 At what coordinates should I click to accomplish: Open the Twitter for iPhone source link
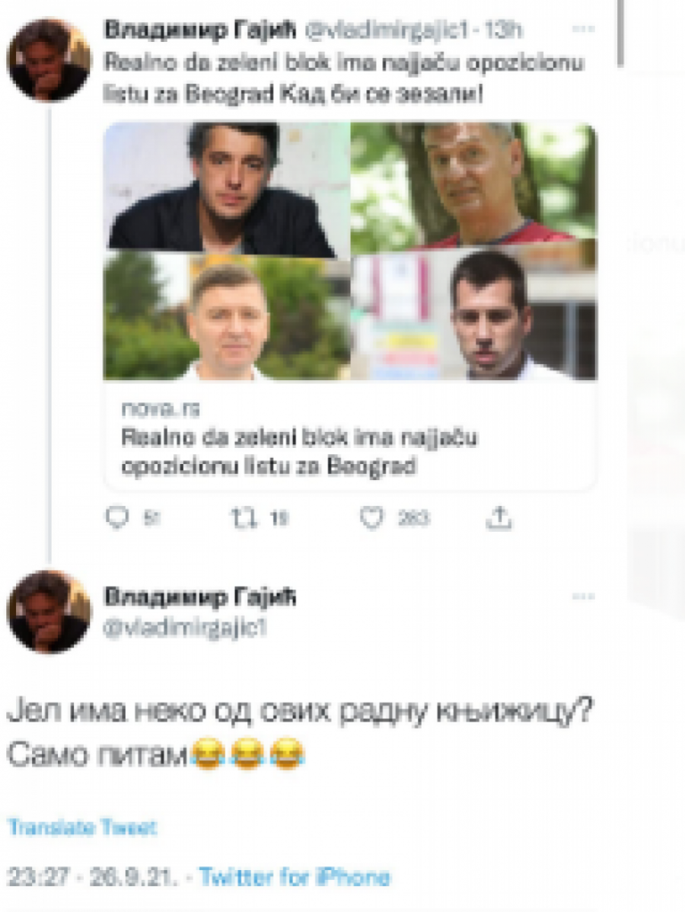pos(295,876)
